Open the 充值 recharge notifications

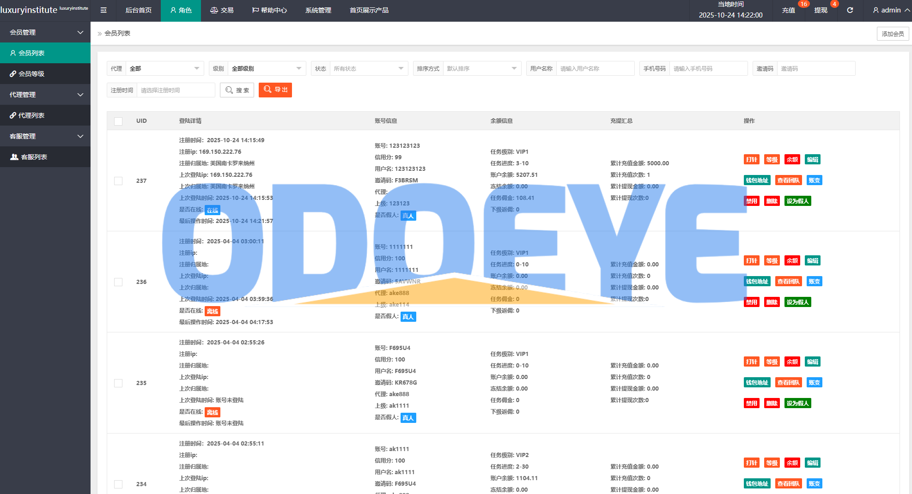[x=788, y=10]
